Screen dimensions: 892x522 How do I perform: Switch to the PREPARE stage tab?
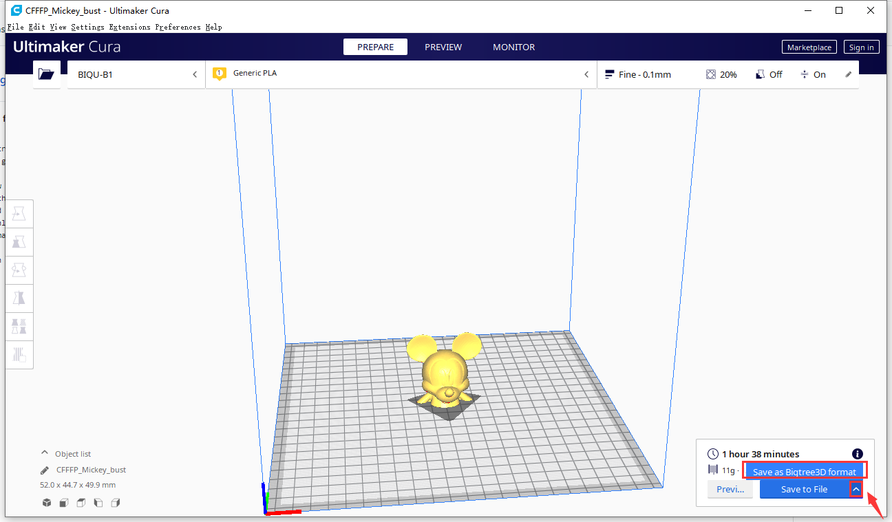pyautogui.click(x=376, y=47)
